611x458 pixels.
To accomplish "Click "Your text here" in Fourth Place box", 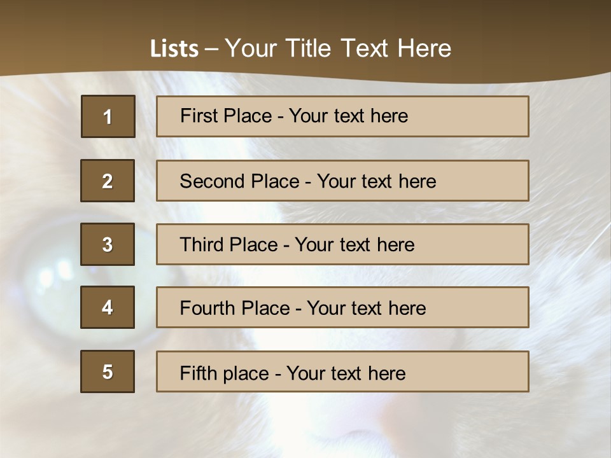I will [x=366, y=309].
